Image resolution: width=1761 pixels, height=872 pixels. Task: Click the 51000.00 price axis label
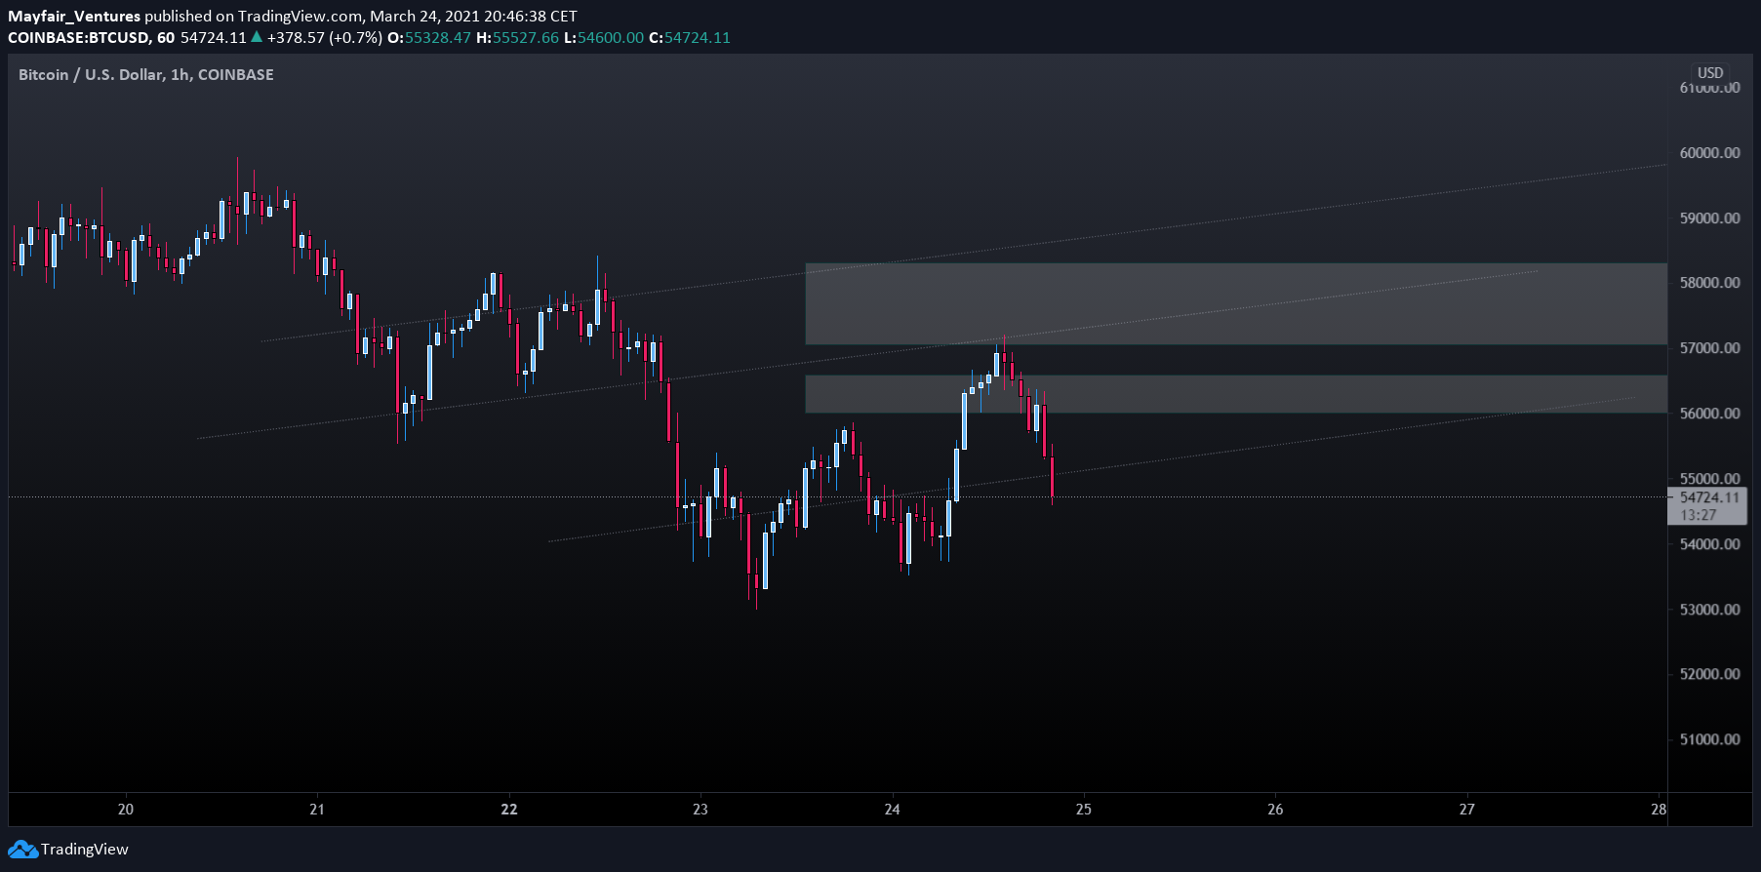pyautogui.click(x=1709, y=739)
